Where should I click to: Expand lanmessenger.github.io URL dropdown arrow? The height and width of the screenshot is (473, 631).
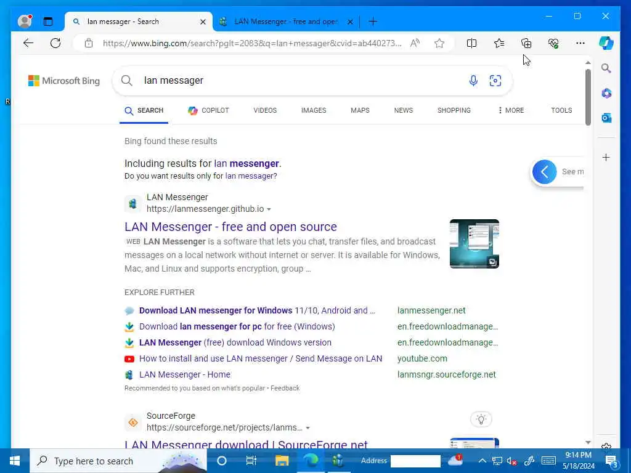269,209
